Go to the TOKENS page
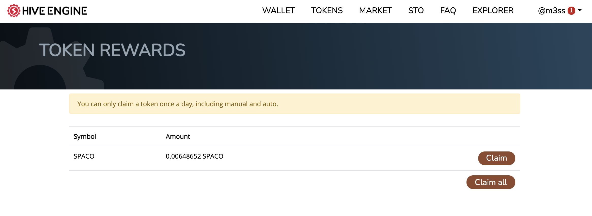 click(x=327, y=10)
